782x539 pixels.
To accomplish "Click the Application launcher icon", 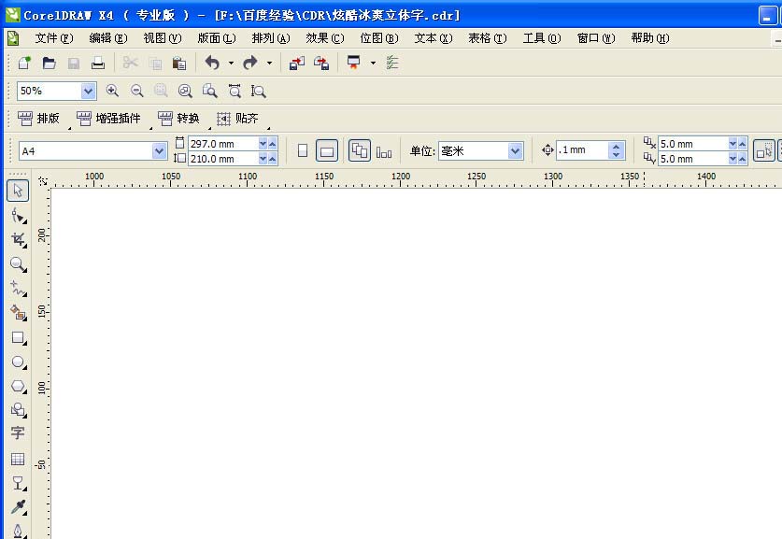I will [x=353, y=63].
